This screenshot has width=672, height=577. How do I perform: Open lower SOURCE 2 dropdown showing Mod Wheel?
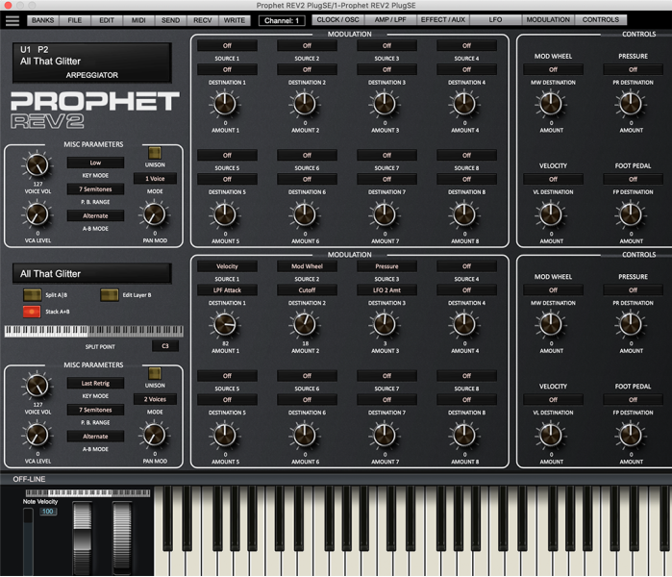307,266
